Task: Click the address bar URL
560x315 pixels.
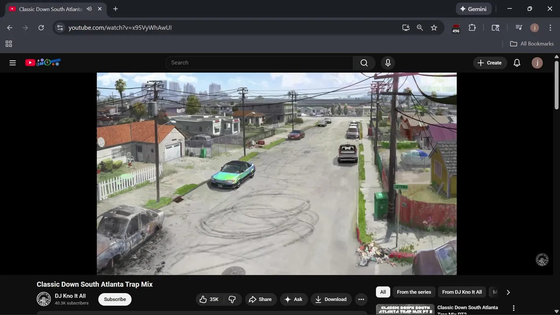Action: (120, 28)
